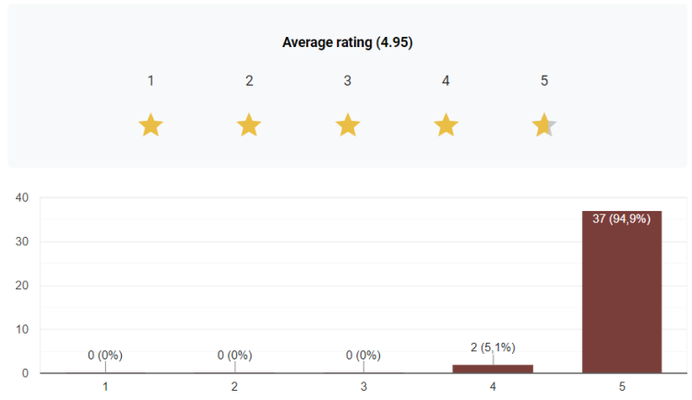Click the third rating star
The width and height of the screenshot is (692, 400).
(348, 124)
